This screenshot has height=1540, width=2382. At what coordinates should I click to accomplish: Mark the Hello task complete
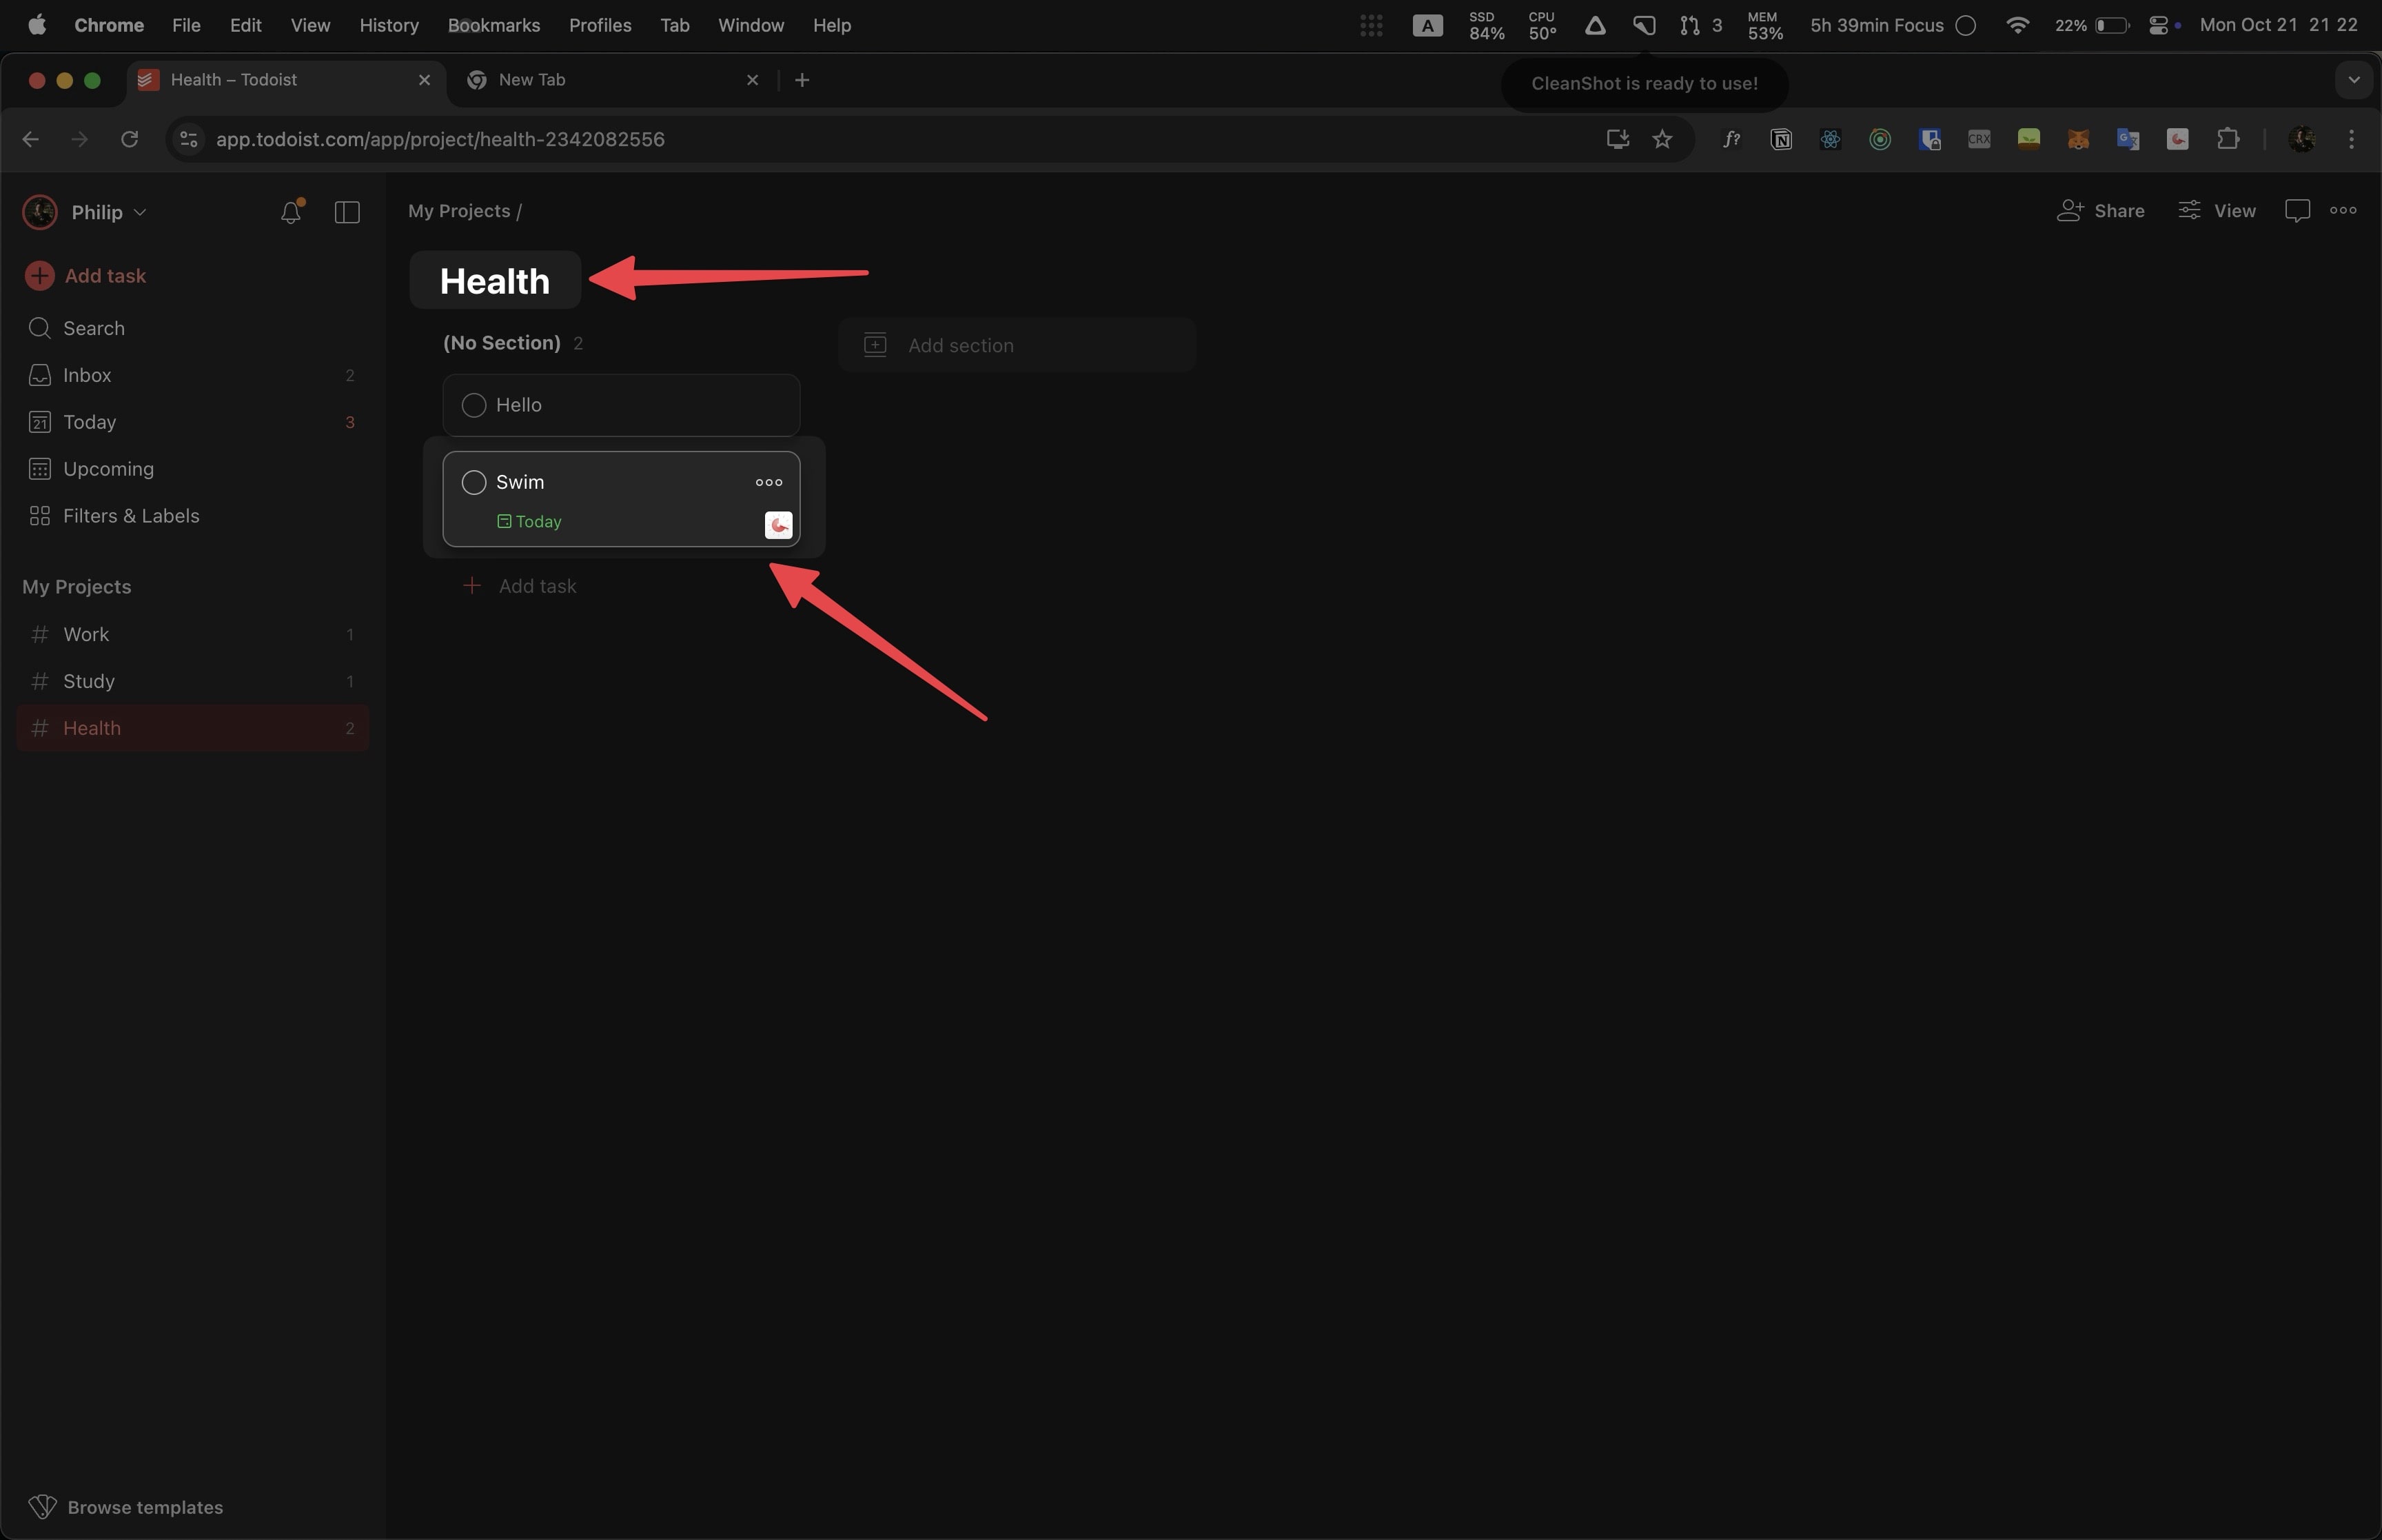click(x=474, y=406)
